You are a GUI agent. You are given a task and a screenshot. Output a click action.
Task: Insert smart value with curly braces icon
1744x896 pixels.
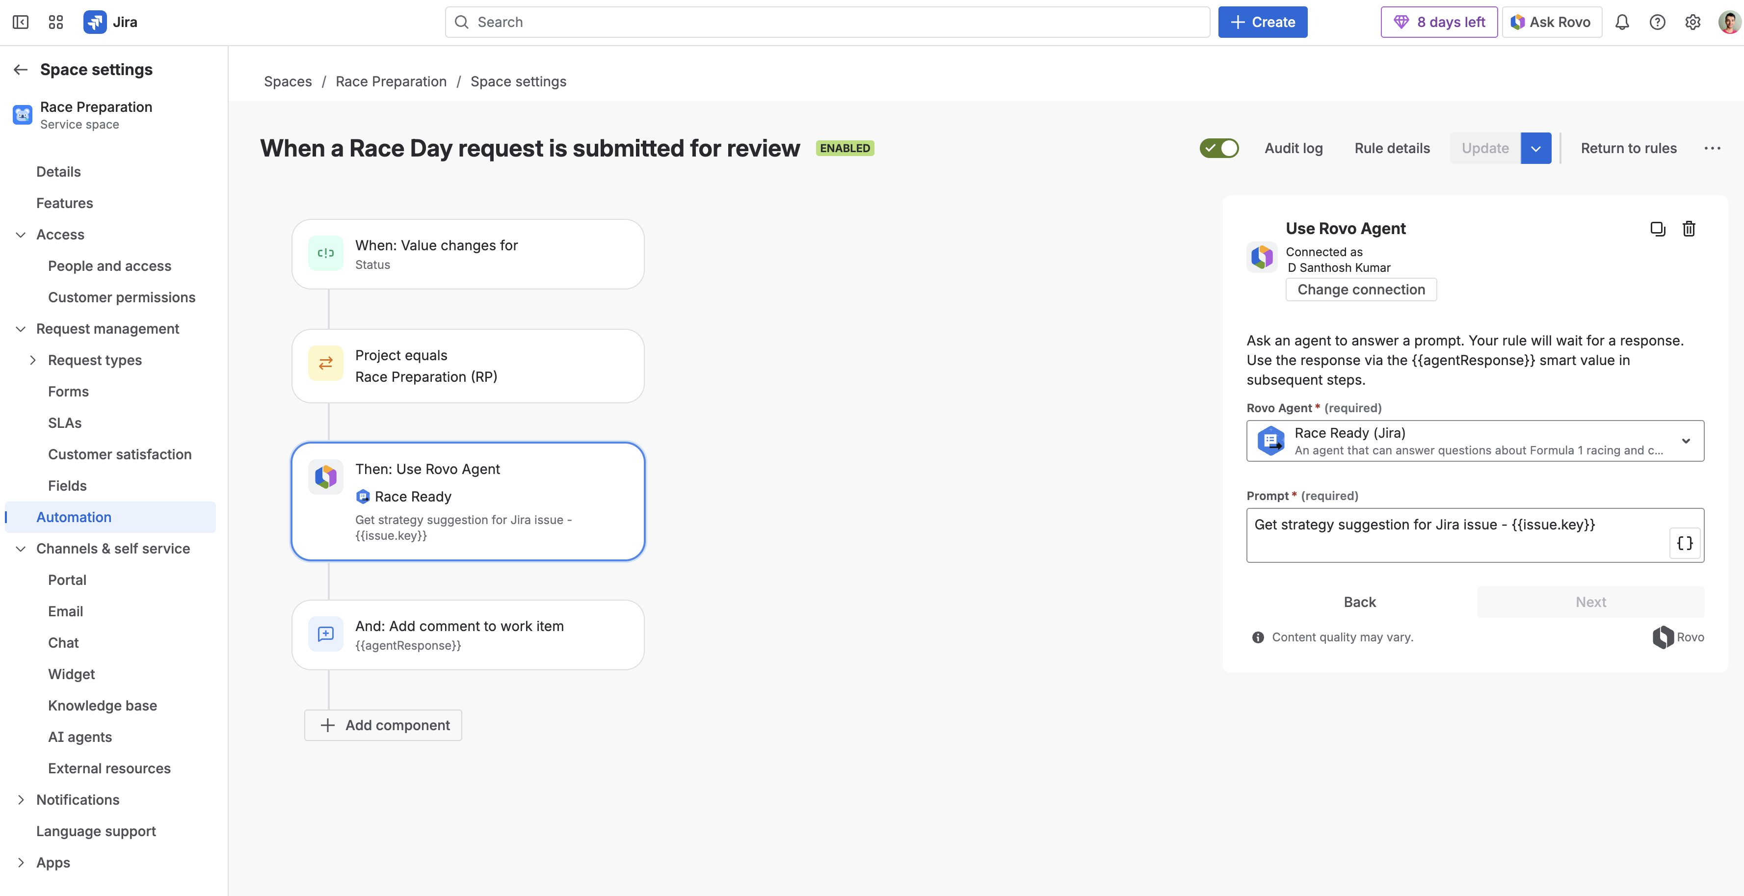[1685, 543]
